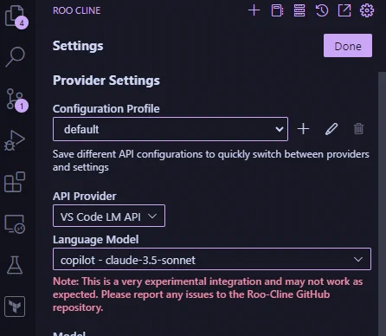Rename the configuration profile with pencil
This screenshot has height=336, width=386.
point(331,129)
